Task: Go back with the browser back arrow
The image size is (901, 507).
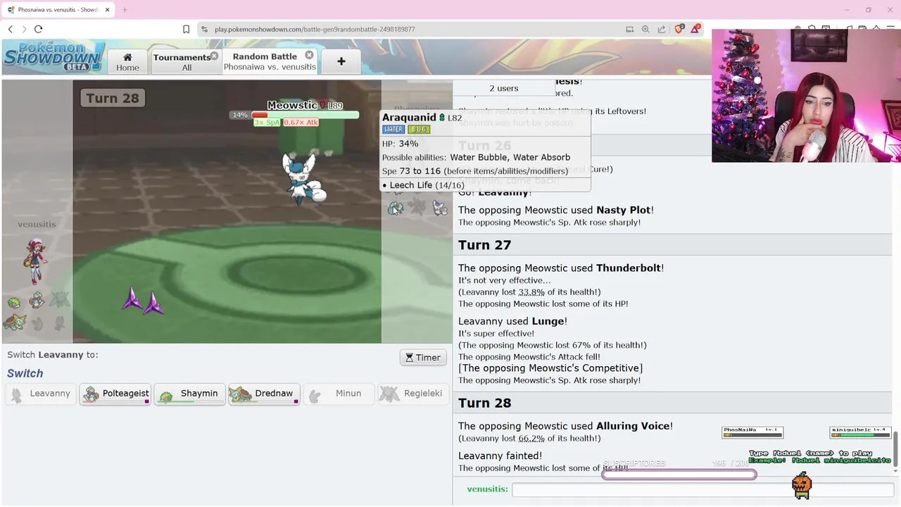Action: 10,29
